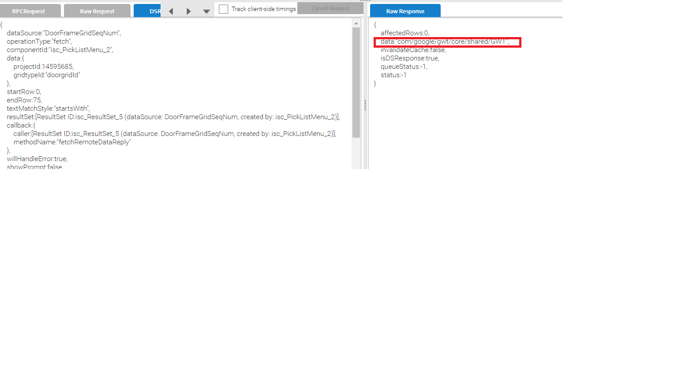Open the tab picker down-arrow menu
This screenshot has height=369, width=678.
pyautogui.click(x=206, y=11)
